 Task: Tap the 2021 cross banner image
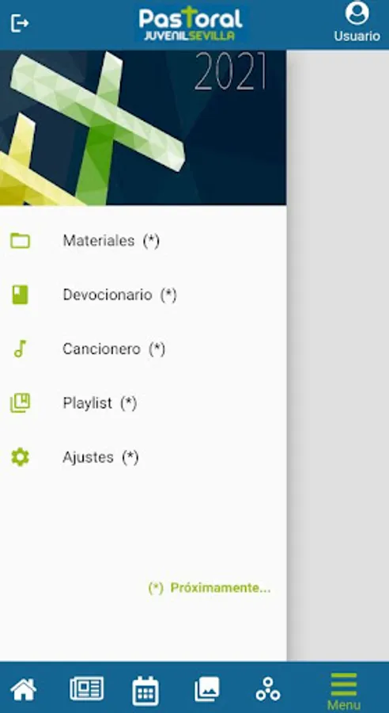point(143,128)
